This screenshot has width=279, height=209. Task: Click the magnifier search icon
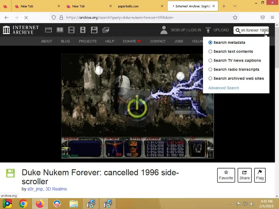coord(238,30)
